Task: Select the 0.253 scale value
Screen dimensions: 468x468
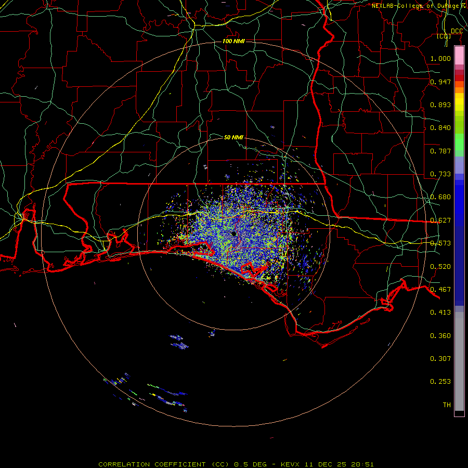Action: tap(440, 382)
